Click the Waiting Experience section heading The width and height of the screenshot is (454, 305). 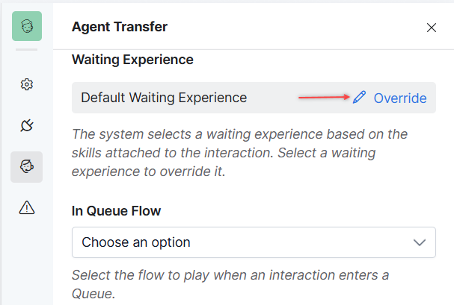coord(132,60)
